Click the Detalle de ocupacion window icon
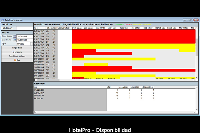This screenshot has width=200, height=133. [x=3, y=20]
